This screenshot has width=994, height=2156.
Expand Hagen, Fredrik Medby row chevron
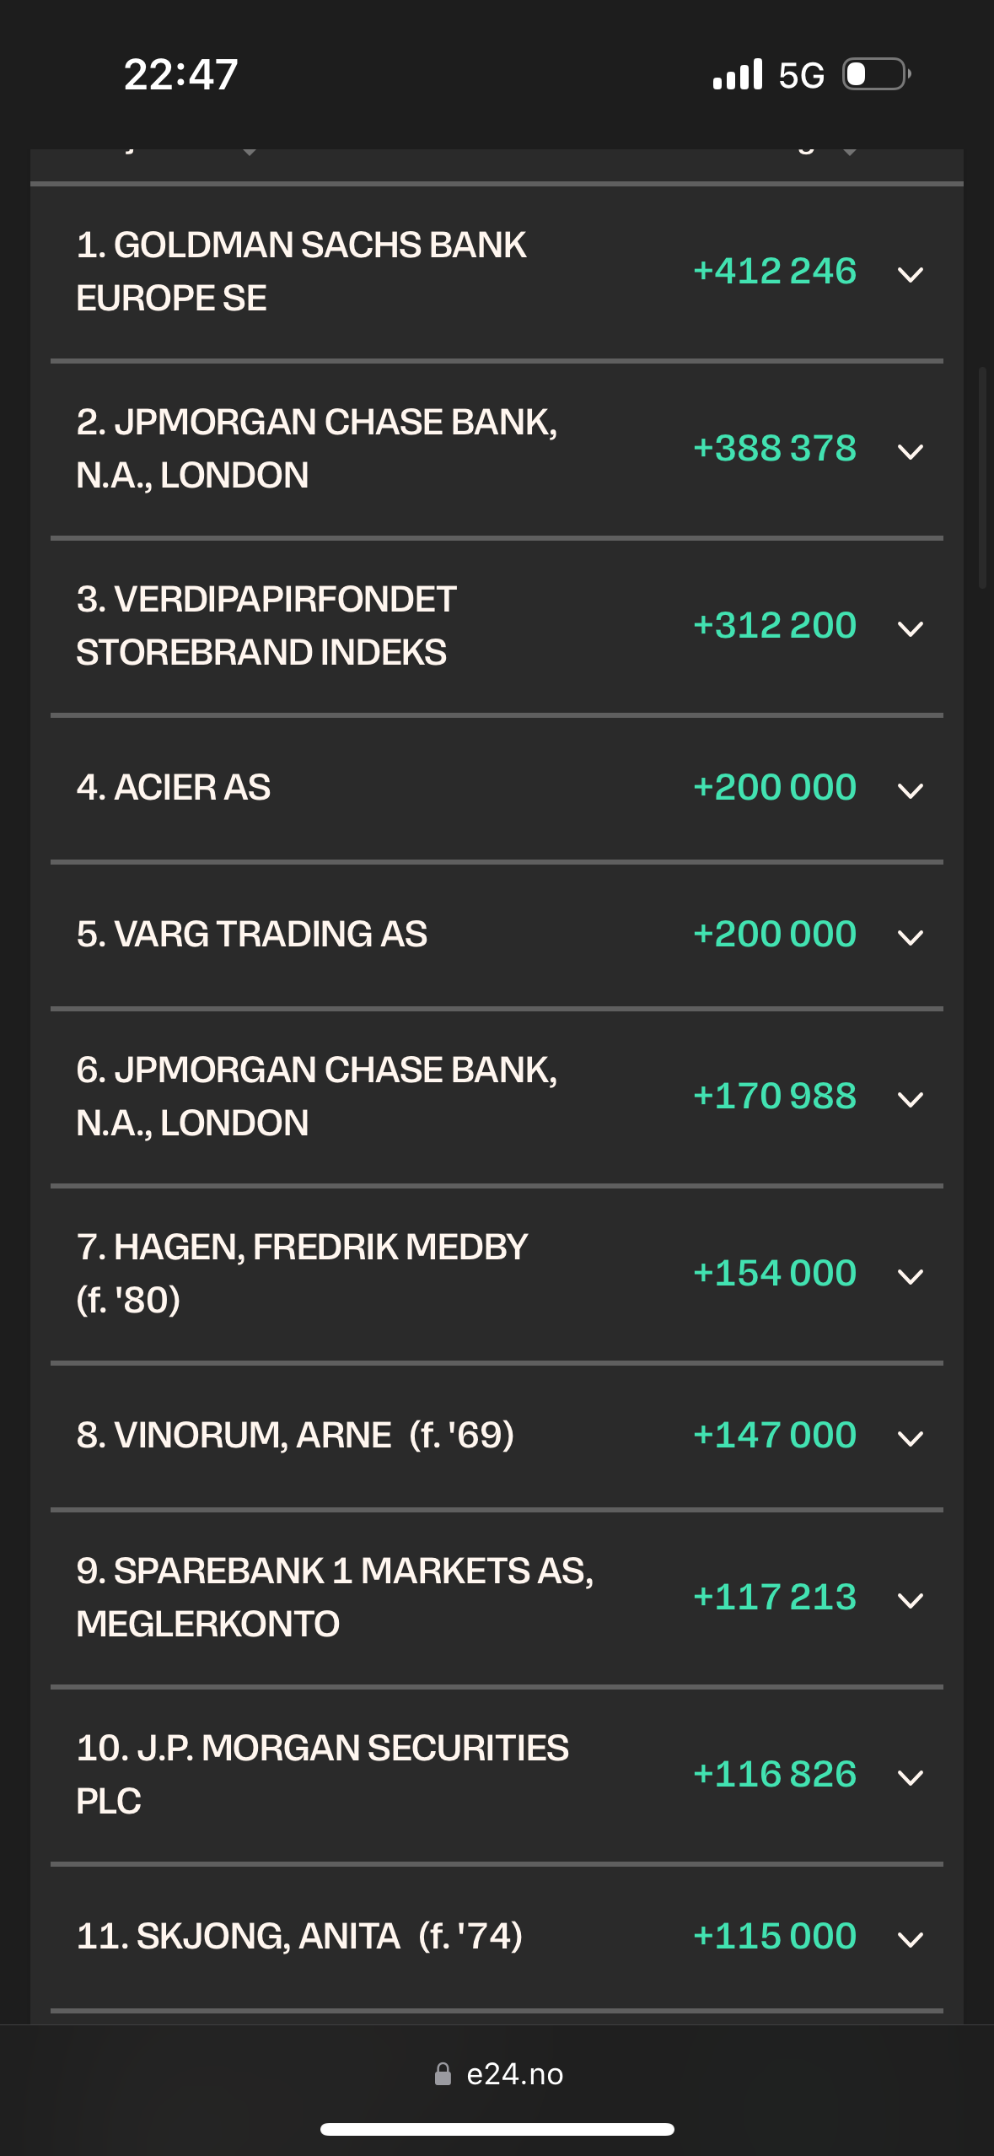tap(911, 1276)
